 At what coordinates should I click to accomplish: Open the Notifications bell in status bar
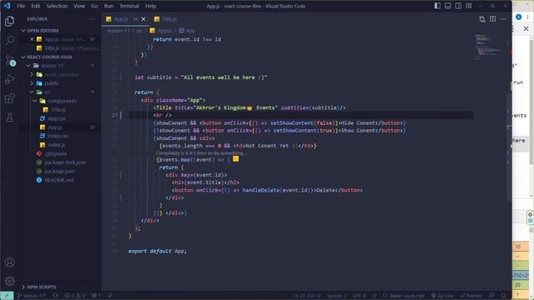click(x=503, y=296)
